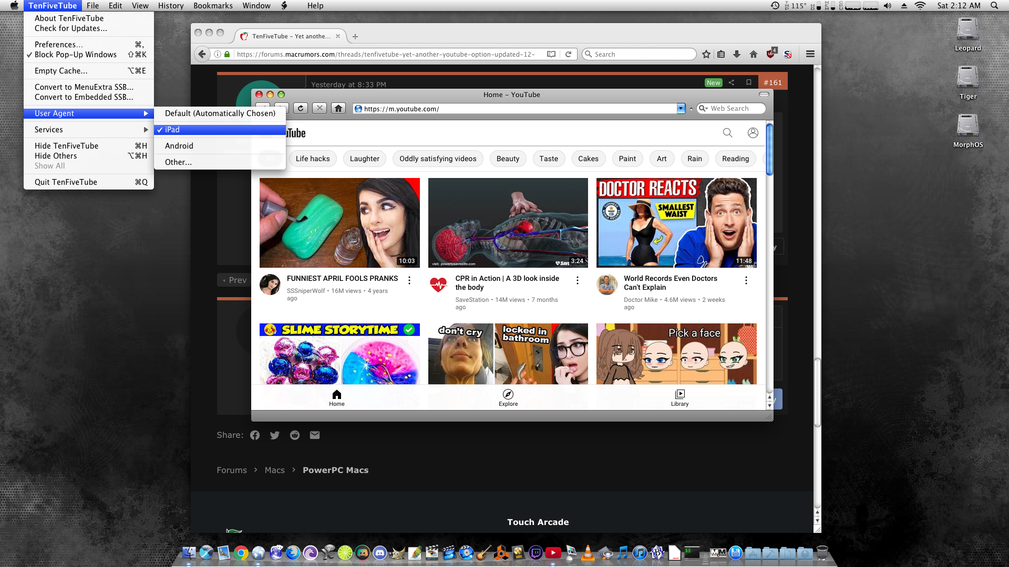Open Firefox hamburger menu

tap(810, 54)
